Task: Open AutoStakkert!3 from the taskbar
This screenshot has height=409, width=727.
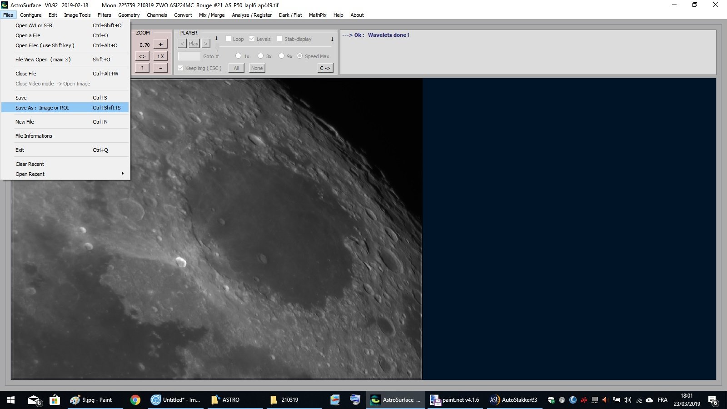Action: click(513, 400)
